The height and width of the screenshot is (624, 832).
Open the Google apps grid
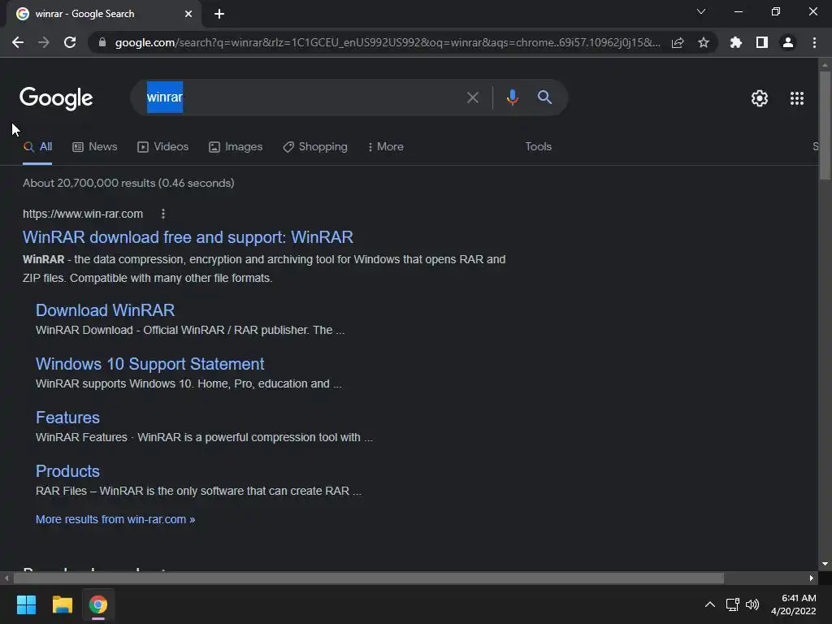click(797, 98)
